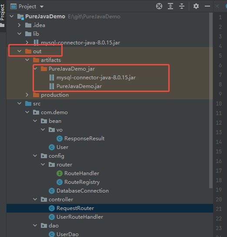Viewport: 227px width, 237px height.
Task: Select the User class
Action: coord(62,147)
